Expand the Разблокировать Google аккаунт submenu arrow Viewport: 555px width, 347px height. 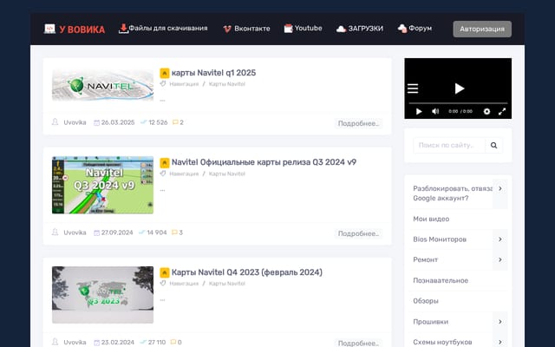coord(500,189)
